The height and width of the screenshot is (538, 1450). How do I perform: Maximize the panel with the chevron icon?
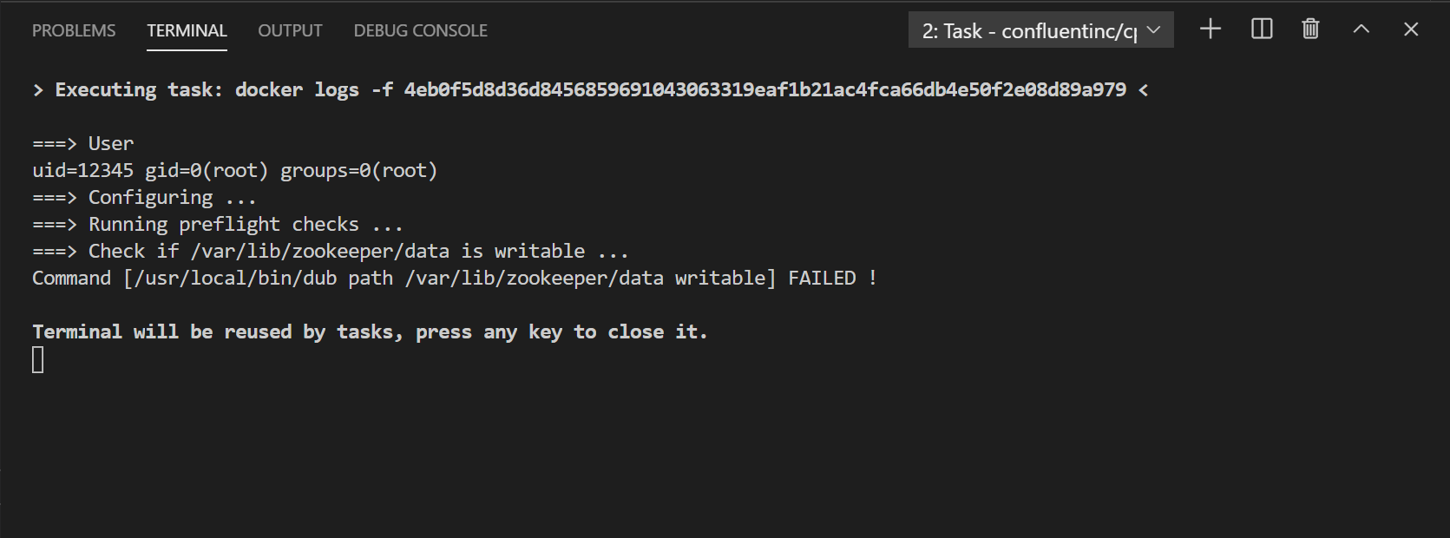point(1360,29)
